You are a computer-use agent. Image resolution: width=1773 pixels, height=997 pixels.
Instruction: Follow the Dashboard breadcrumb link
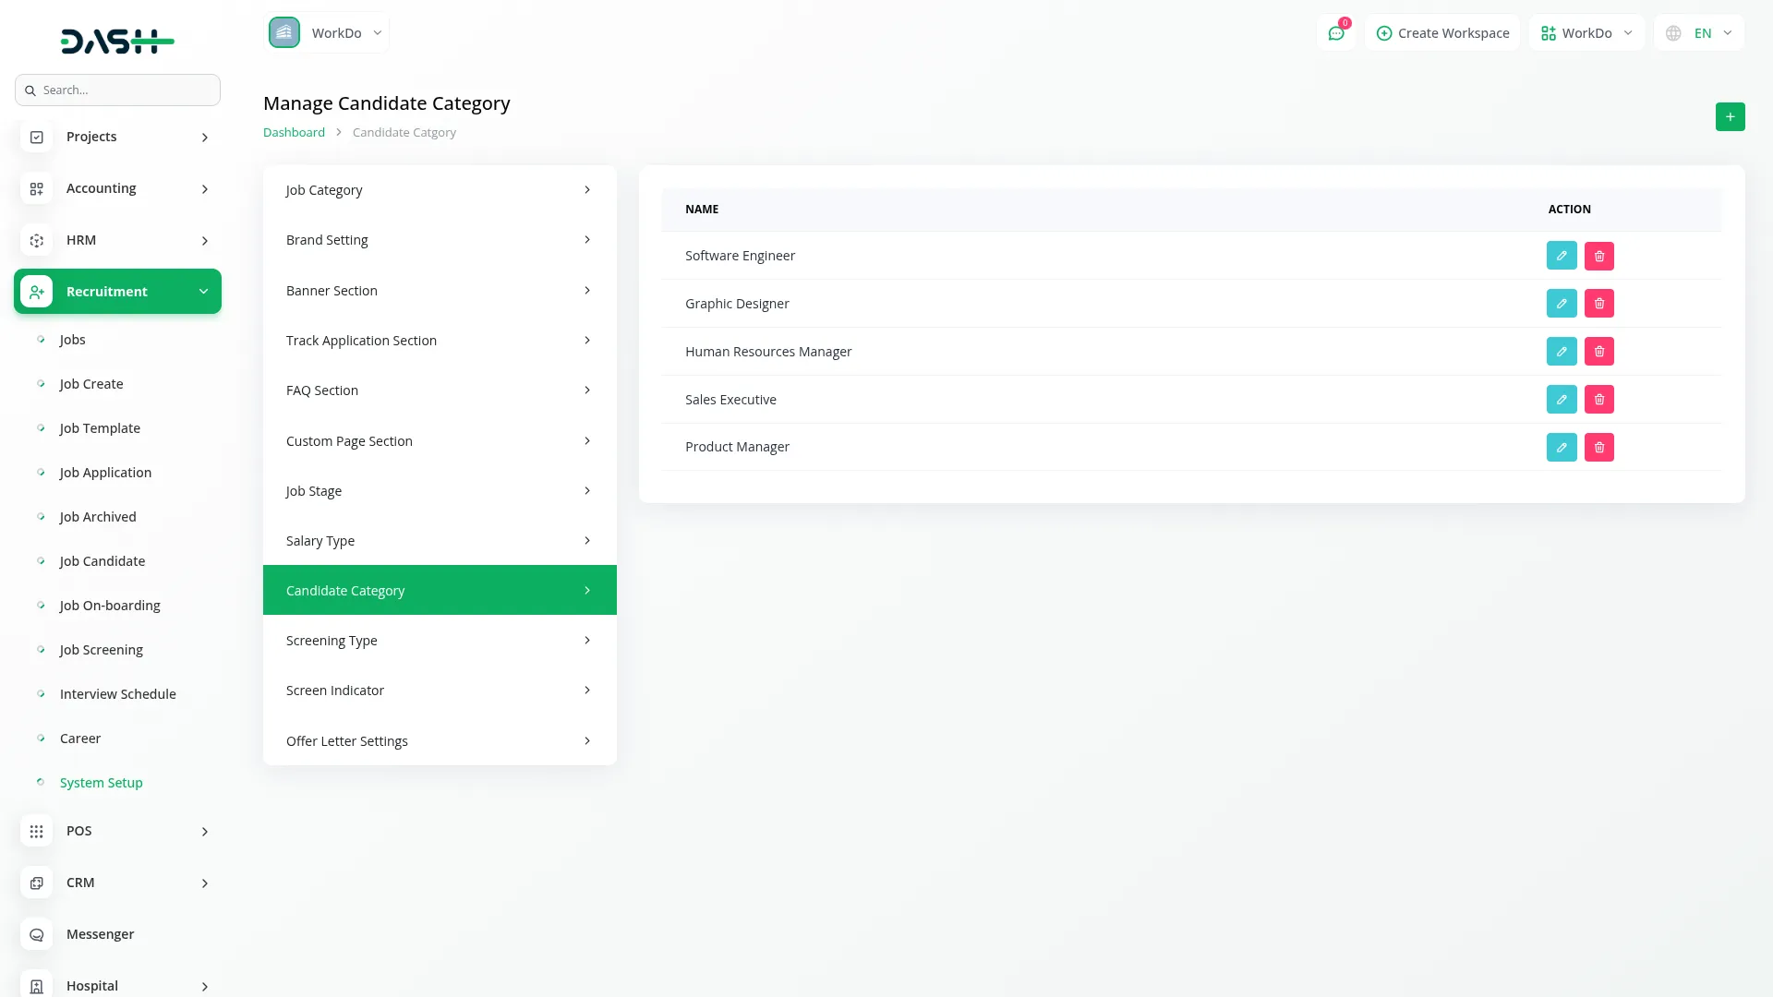coord(294,133)
